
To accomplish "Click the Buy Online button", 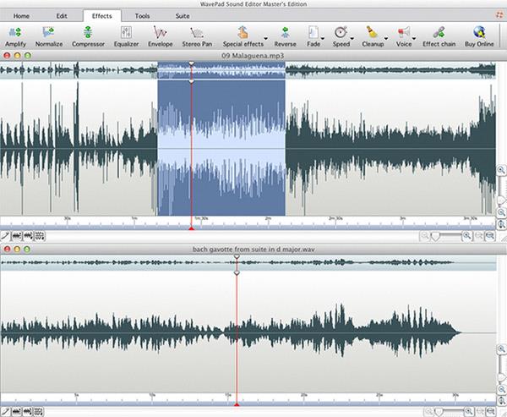I will pyautogui.click(x=479, y=37).
